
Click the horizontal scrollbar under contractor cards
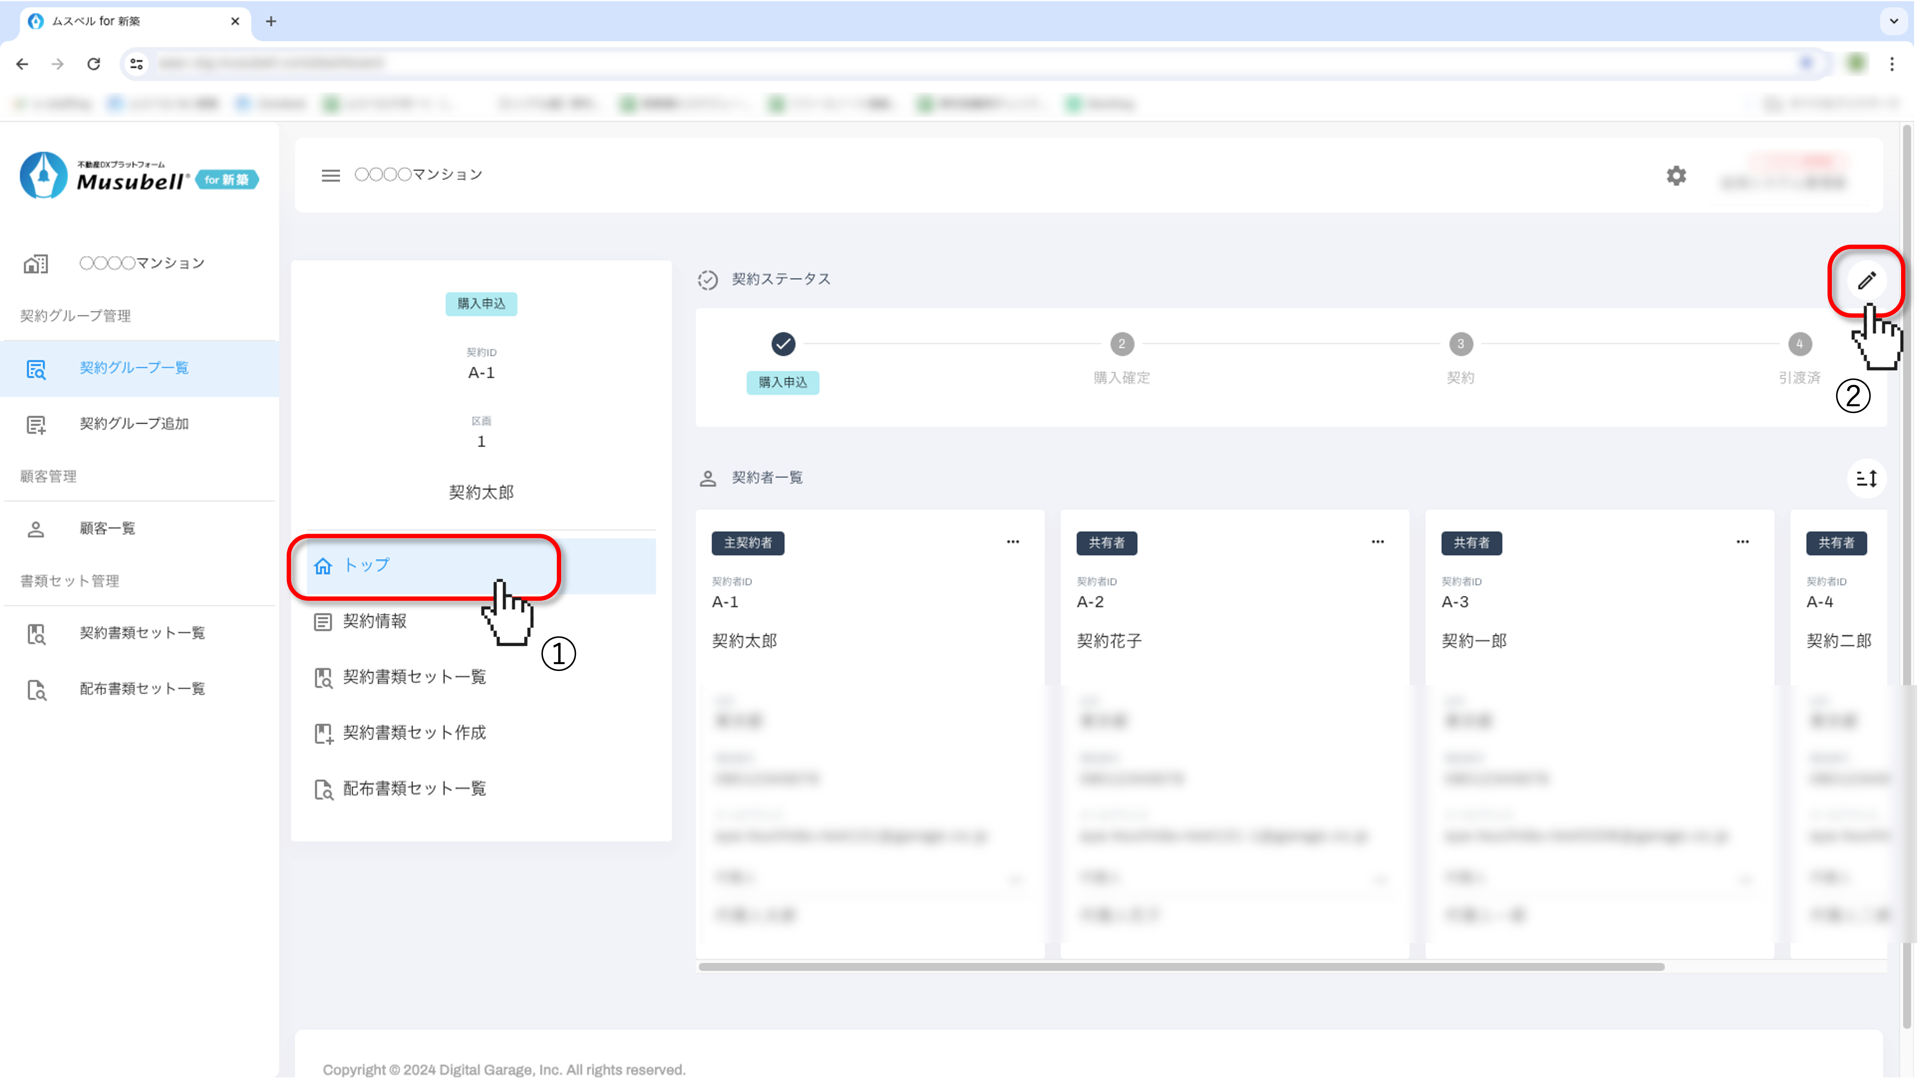pyautogui.click(x=1181, y=967)
